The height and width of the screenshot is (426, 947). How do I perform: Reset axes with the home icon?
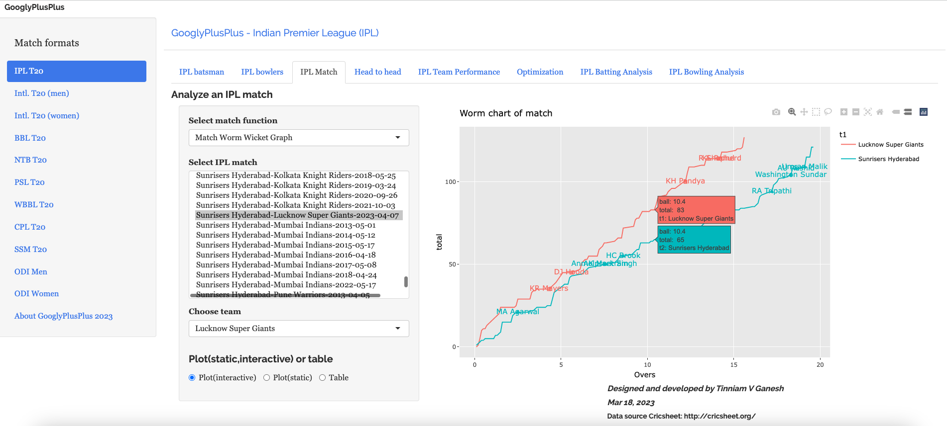click(880, 112)
